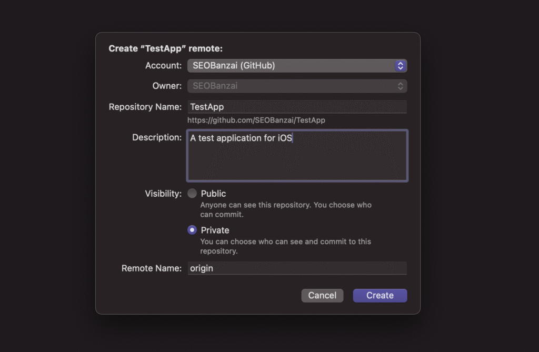539x352 pixels.
Task: Click the Visibility: label
Action: click(x=163, y=194)
